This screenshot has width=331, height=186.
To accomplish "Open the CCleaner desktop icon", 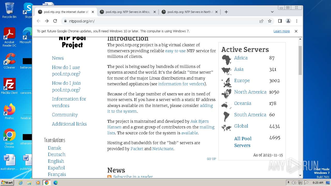I will pos(9,61).
